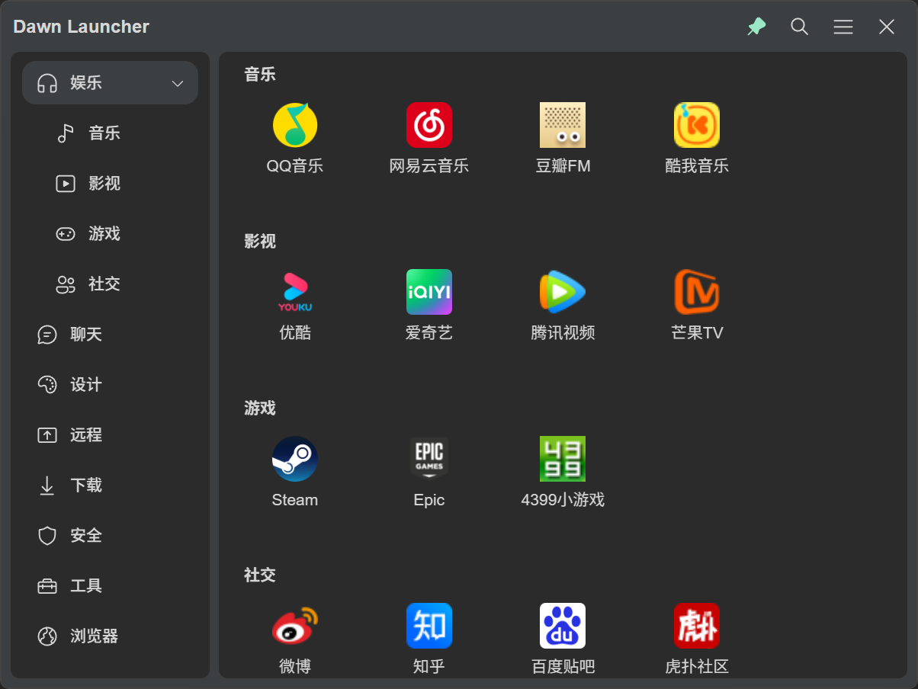This screenshot has height=689, width=918.
Task: Click the Dawn Launcher title text
Action: coord(82,27)
